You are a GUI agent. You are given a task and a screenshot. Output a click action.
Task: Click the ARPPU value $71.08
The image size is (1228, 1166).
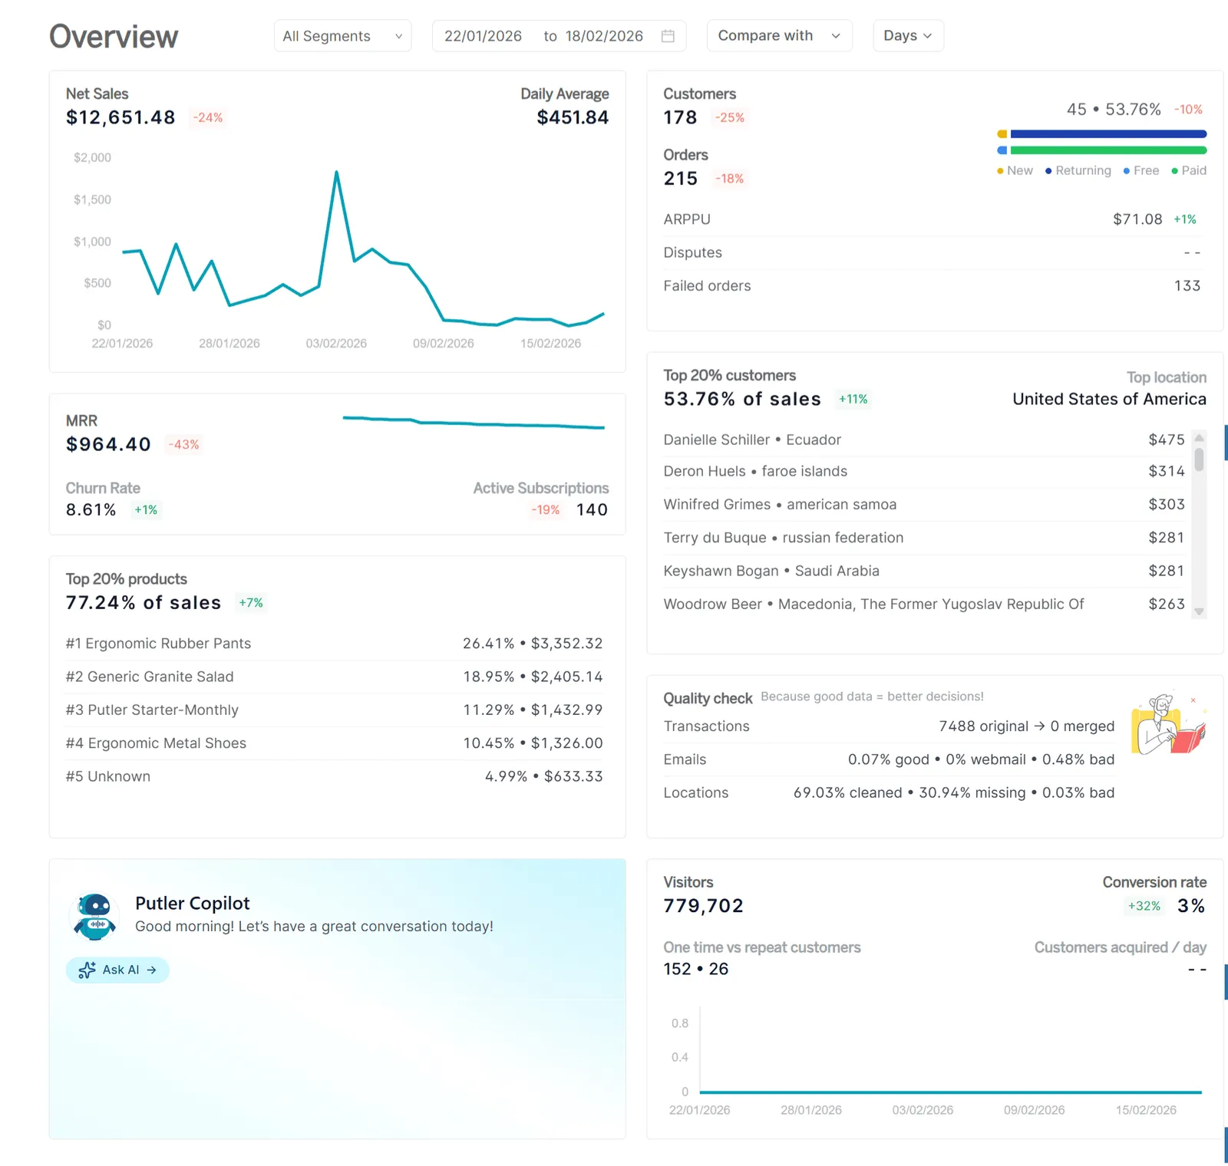point(1137,219)
